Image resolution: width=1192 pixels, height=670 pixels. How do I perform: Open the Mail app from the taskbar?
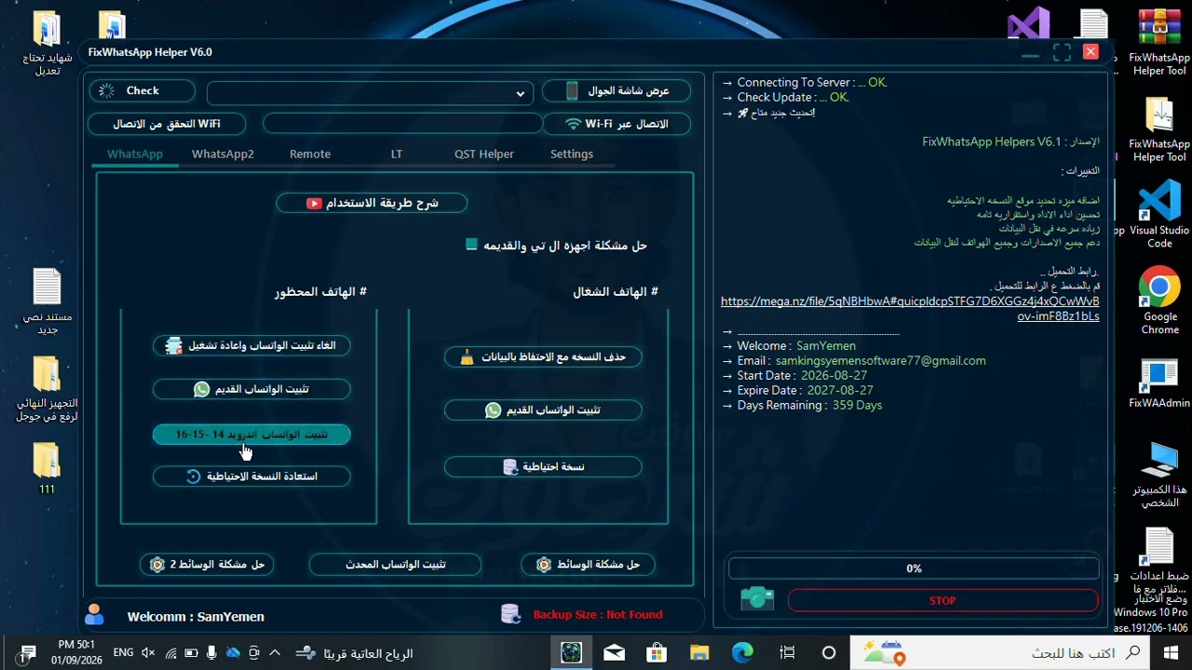[x=614, y=653]
